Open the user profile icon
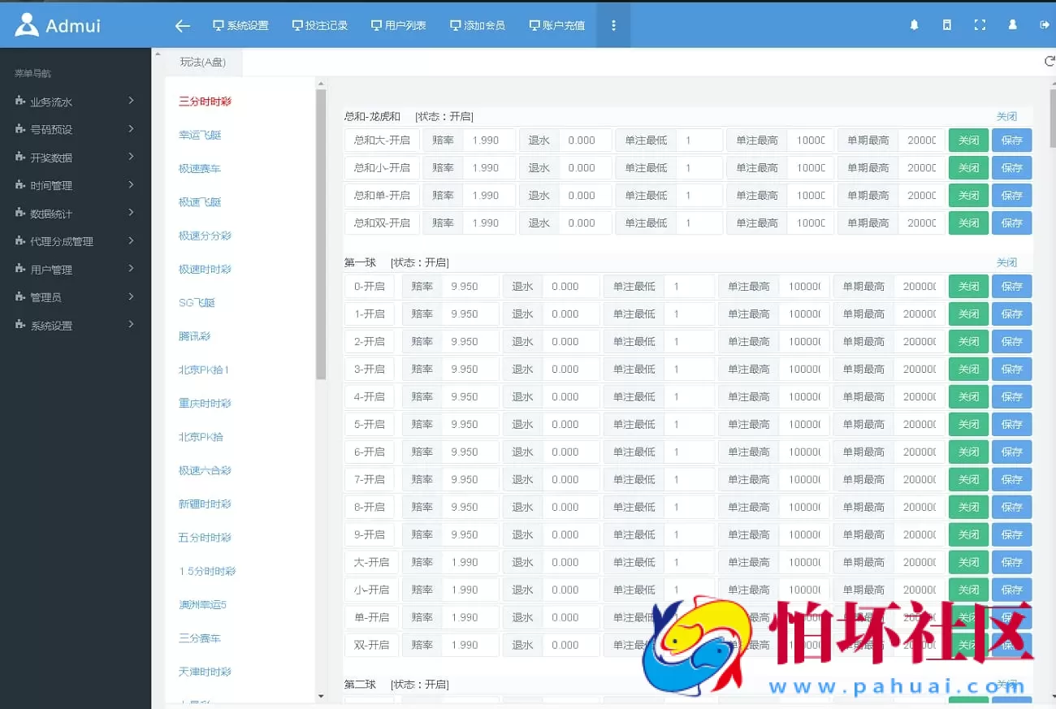This screenshot has width=1056, height=709. coord(1012,25)
